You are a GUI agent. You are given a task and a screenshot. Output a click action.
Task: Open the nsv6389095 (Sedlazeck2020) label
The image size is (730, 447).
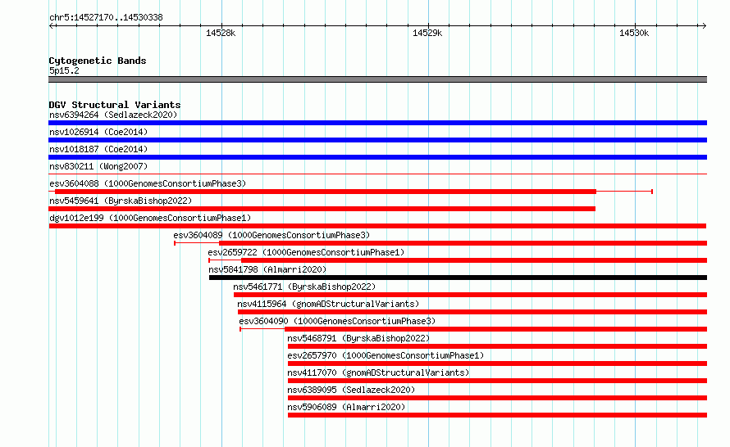pyautogui.click(x=351, y=390)
